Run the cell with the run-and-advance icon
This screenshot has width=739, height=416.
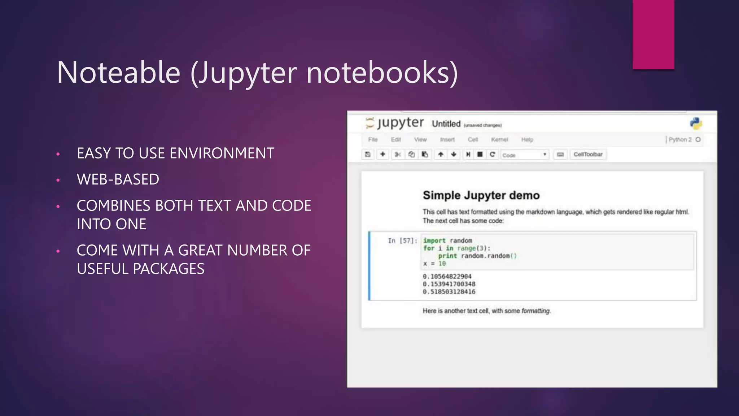(468, 155)
